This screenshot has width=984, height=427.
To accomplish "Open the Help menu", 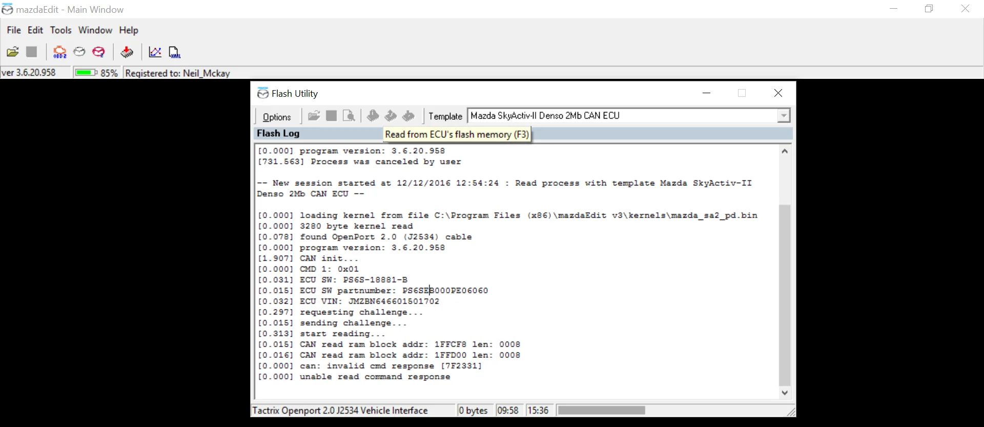I will pyautogui.click(x=129, y=30).
